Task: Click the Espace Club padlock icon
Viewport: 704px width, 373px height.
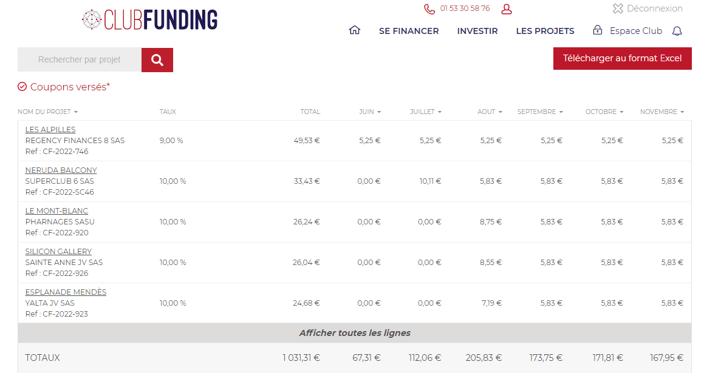Action: [x=598, y=30]
